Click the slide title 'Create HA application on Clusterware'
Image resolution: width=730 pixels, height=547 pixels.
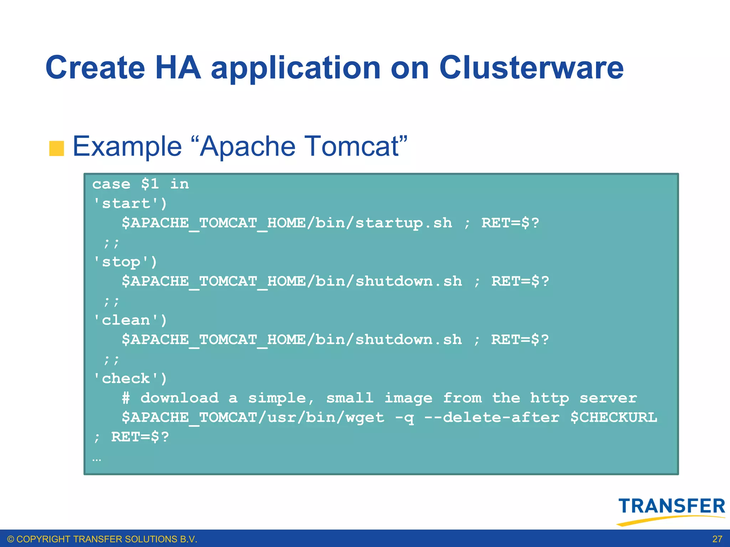tap(335, 68)
